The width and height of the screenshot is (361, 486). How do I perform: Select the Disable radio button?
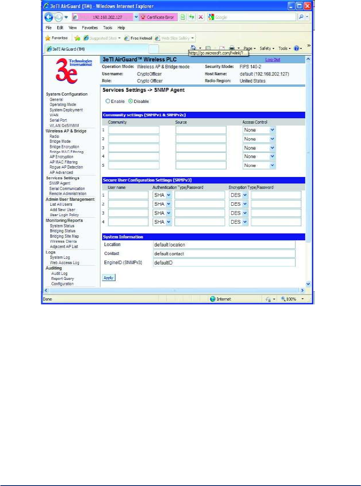(x=130, y=101)
